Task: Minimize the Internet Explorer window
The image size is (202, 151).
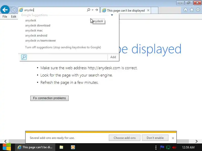Action: click(x=180, y=3)
